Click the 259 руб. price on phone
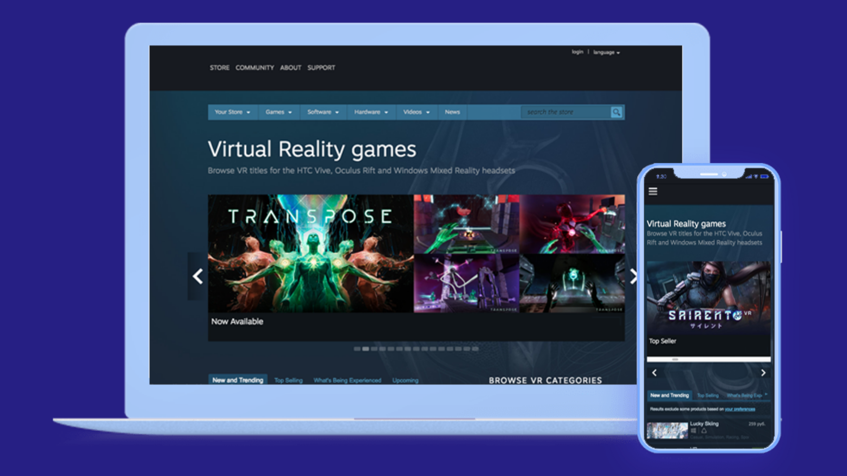The width and height of the screenshot is (847, 476). point(756,424)
